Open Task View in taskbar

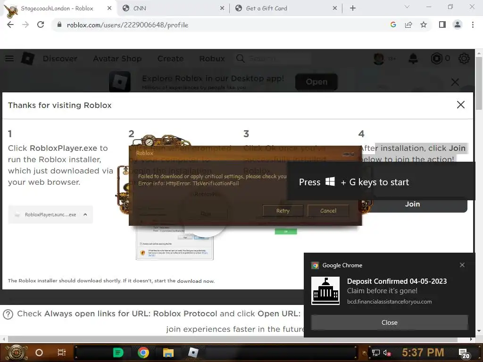click(62, 353)
